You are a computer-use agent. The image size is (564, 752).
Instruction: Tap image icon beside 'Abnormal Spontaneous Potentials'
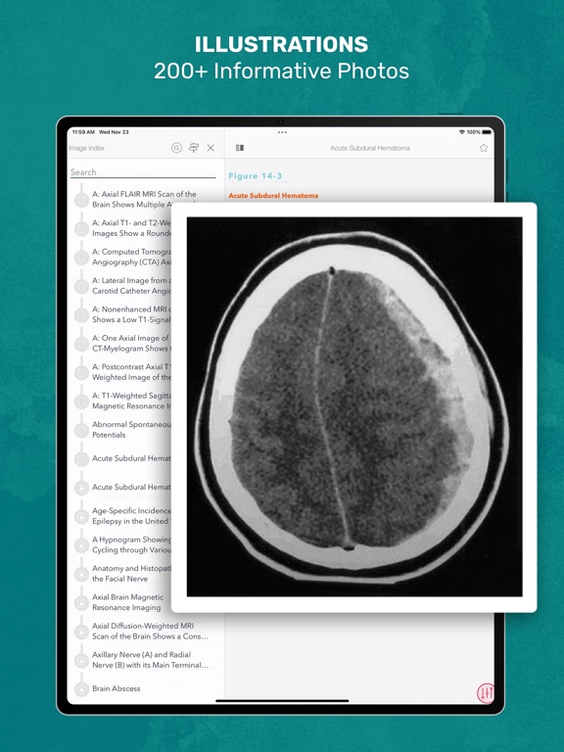point(81,430)
